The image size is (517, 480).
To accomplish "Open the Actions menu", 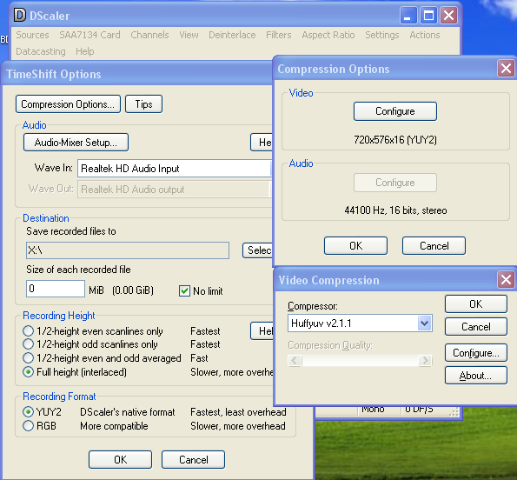I will click(x=425, y=35).
